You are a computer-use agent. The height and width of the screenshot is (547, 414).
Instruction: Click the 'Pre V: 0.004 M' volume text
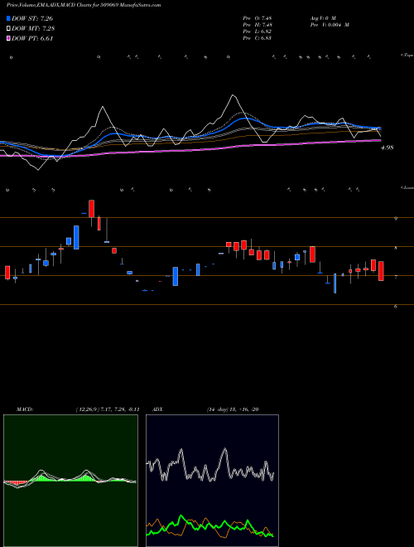click(330, 25)
